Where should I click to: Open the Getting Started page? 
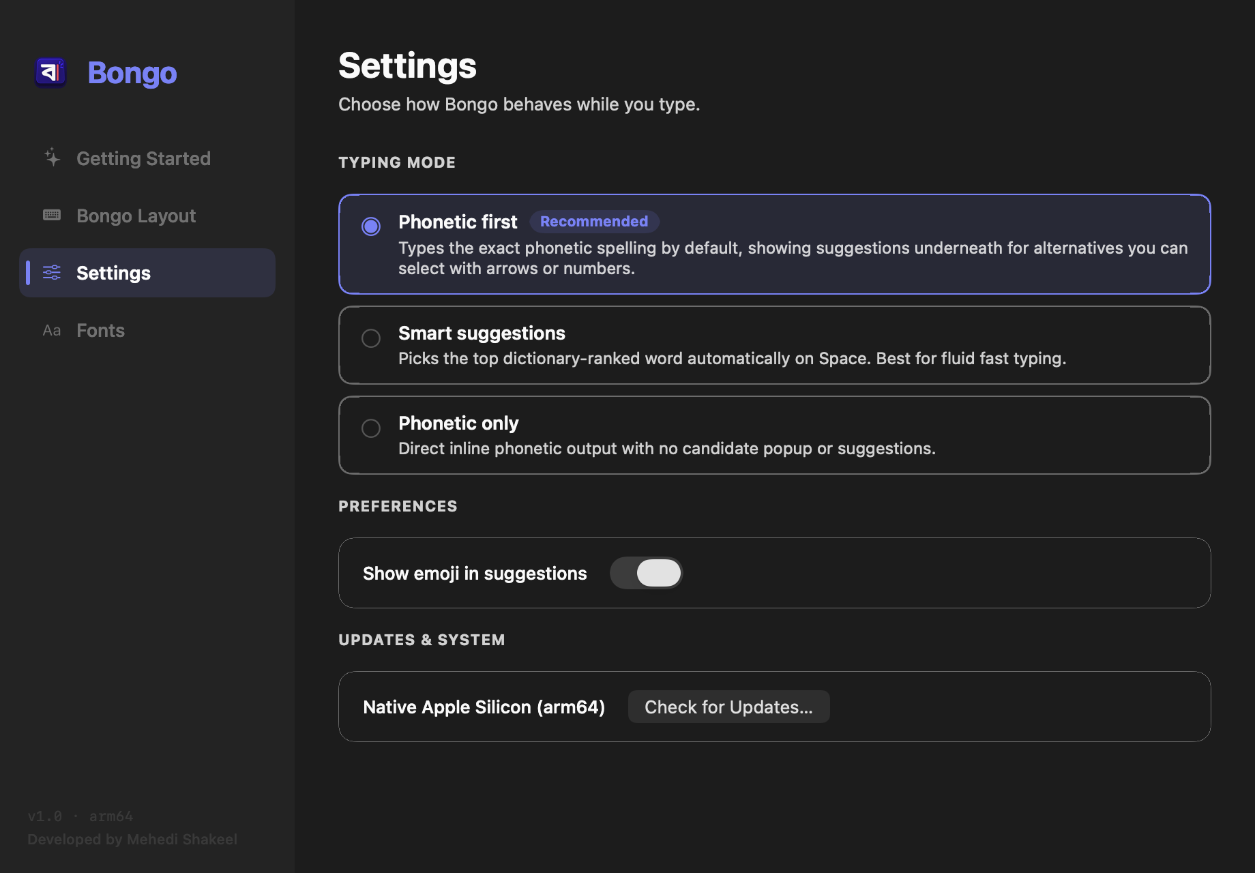pyautogui.click(x=147, y=158)
